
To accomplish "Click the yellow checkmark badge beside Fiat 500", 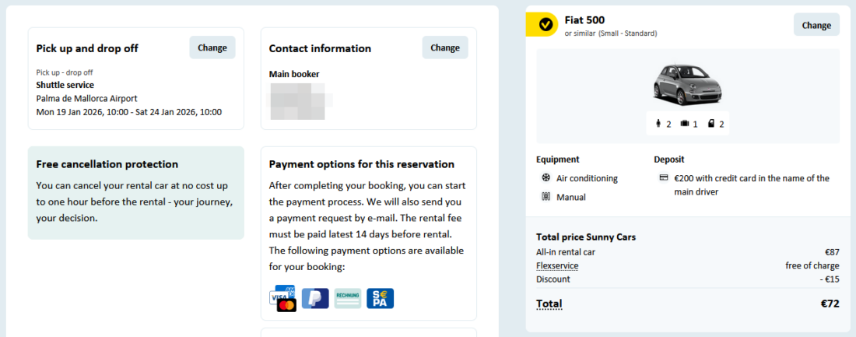I will click(546, 25).
